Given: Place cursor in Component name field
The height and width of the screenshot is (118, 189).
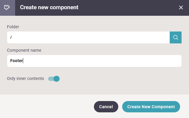Looking at the screenshot, I should coord(94,61).
